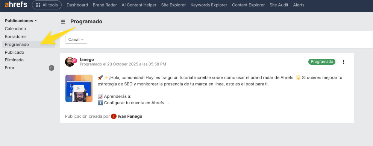Select Calendario in the sidebar

click(x=15, y=29)
